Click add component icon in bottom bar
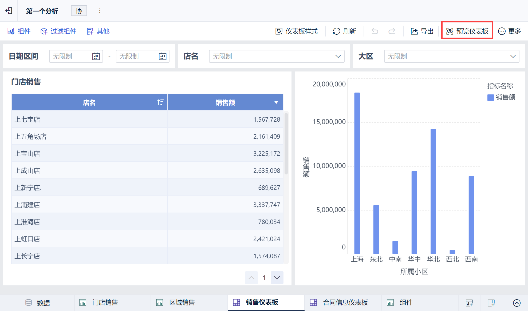The height and width of the screenshot is (311, 528). [469, 303]
